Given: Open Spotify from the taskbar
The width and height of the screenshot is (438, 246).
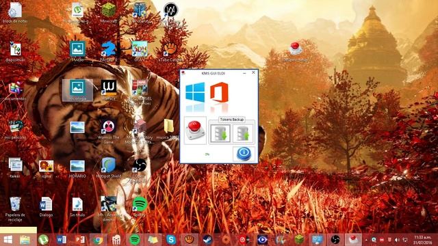Looking at the screenshot, I should coord(135,240).
